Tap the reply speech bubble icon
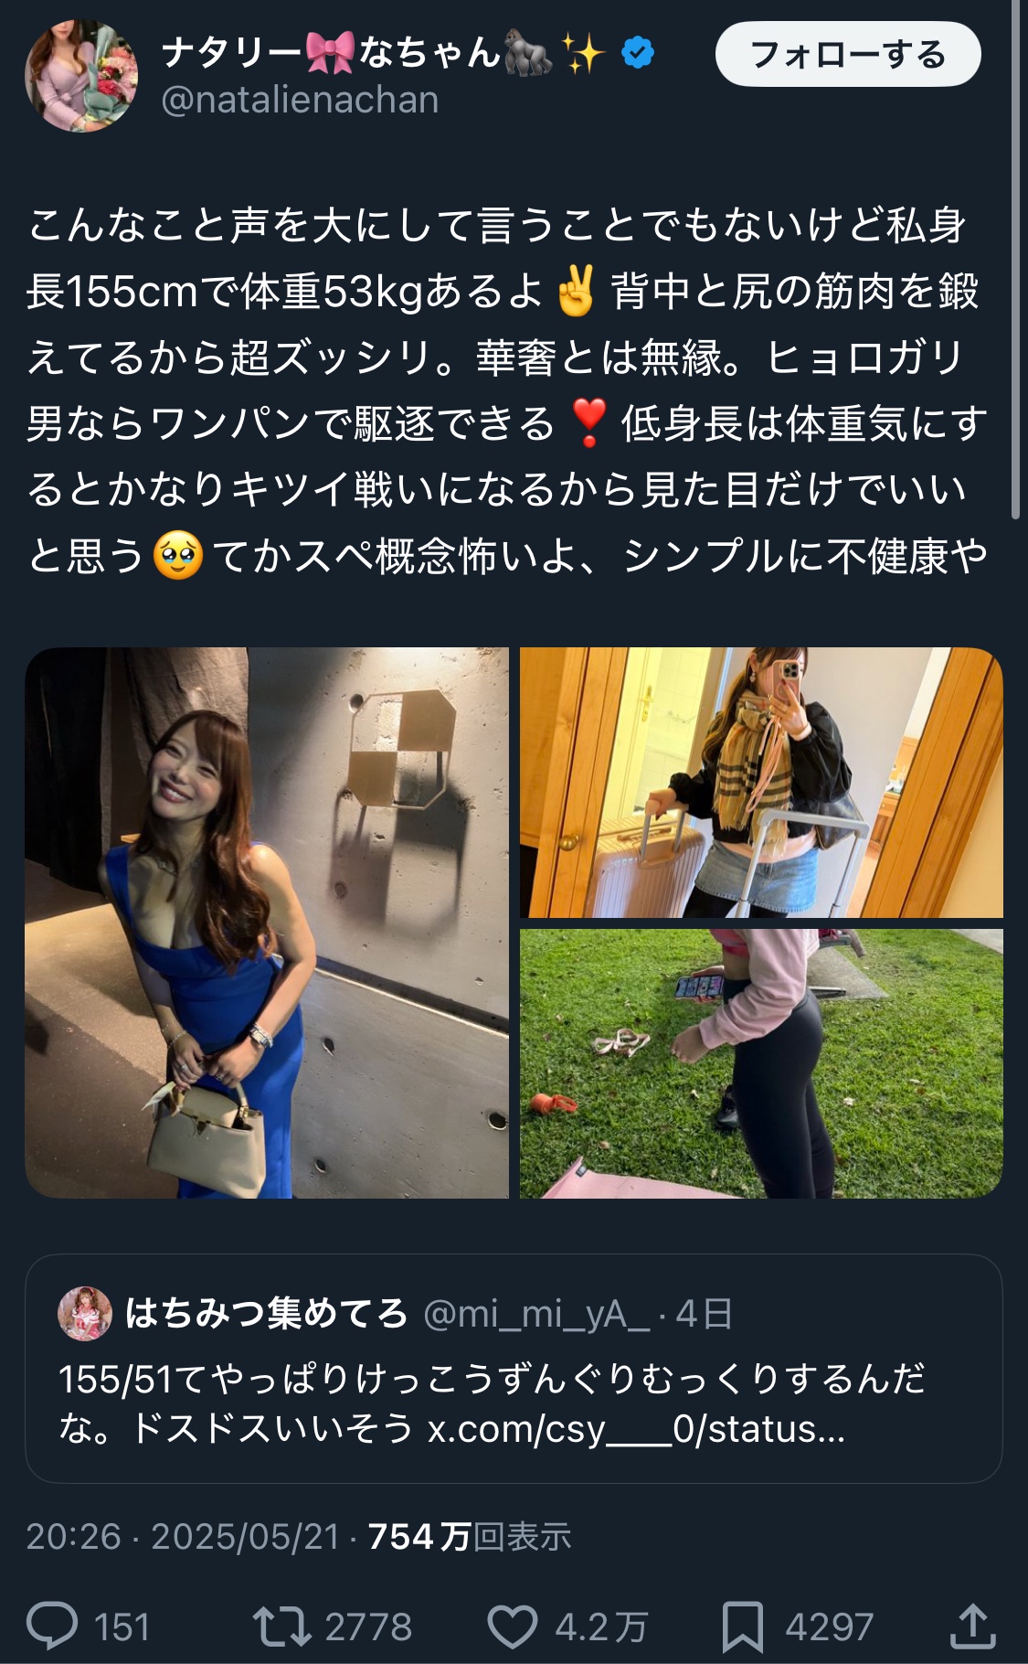 click(x=52, y=1627)
